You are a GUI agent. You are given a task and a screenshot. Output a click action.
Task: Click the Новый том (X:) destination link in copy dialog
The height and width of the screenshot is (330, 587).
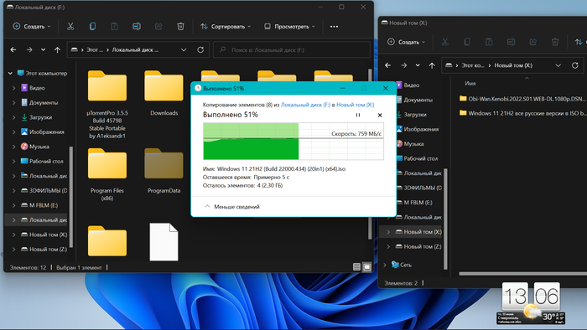(355, 105)
